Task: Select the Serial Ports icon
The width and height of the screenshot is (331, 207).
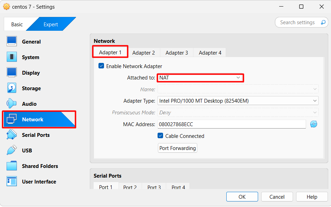Action: (12, 135)
